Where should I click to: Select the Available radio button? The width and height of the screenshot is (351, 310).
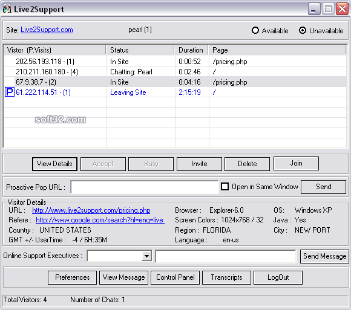coord(255,30)
